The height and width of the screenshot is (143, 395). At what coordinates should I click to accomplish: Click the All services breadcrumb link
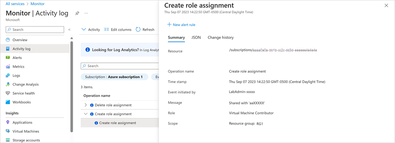point(15,4)
